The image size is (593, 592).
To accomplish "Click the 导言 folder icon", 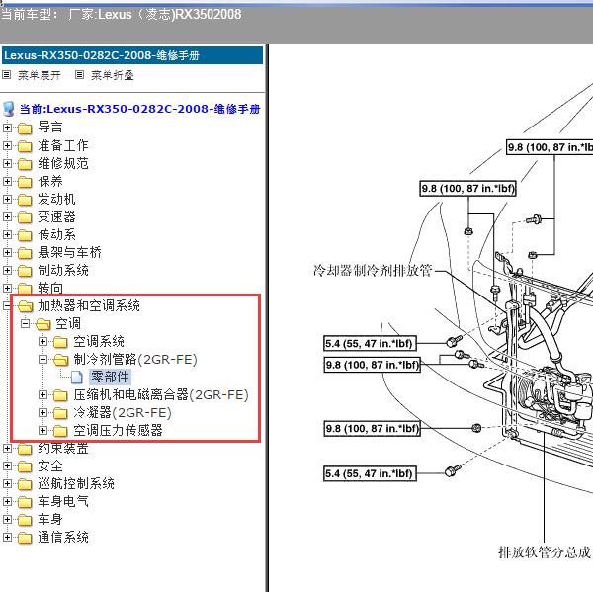I will [25, 128].
